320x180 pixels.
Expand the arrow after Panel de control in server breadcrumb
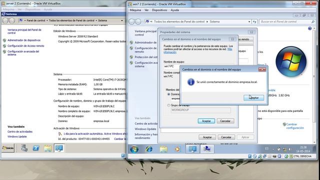coord(47,20)
